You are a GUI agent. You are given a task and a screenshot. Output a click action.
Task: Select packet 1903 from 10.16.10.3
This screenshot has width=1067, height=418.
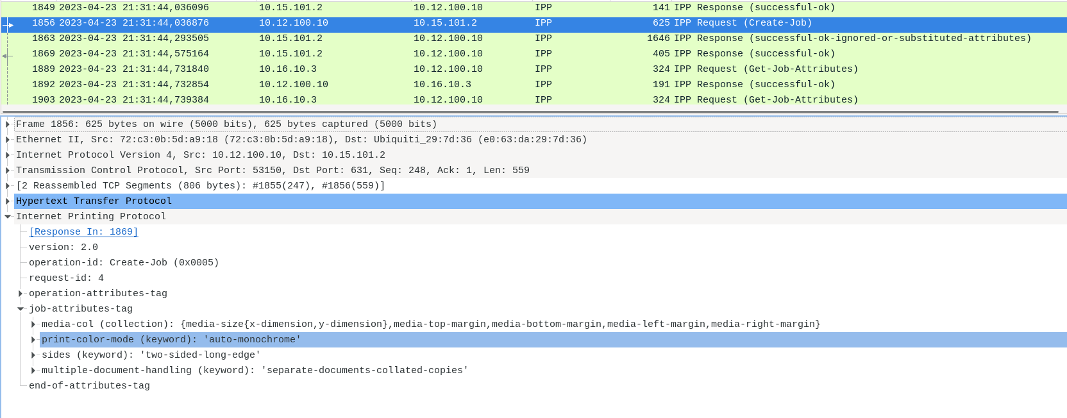[449, 99]
